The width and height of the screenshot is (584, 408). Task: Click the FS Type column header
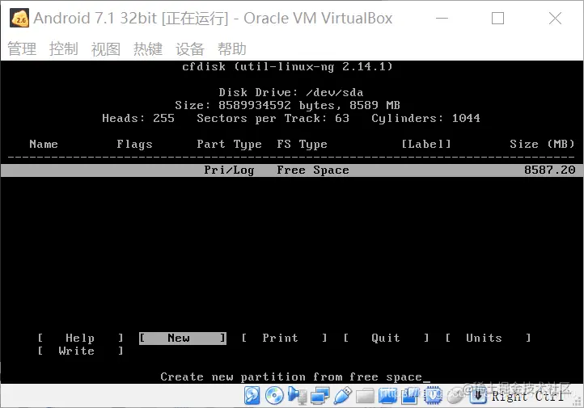[x=302, y=145]
